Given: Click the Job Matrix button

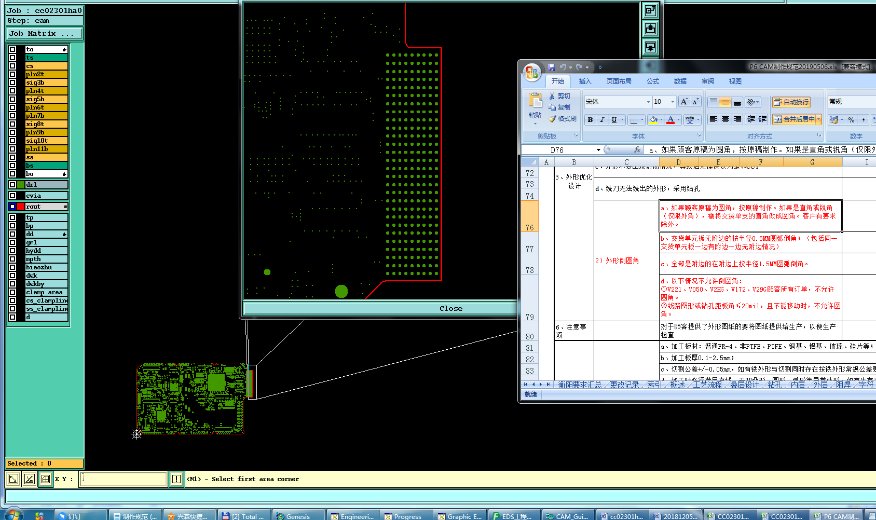Looking at the screenshot, I should pos(45,33).
